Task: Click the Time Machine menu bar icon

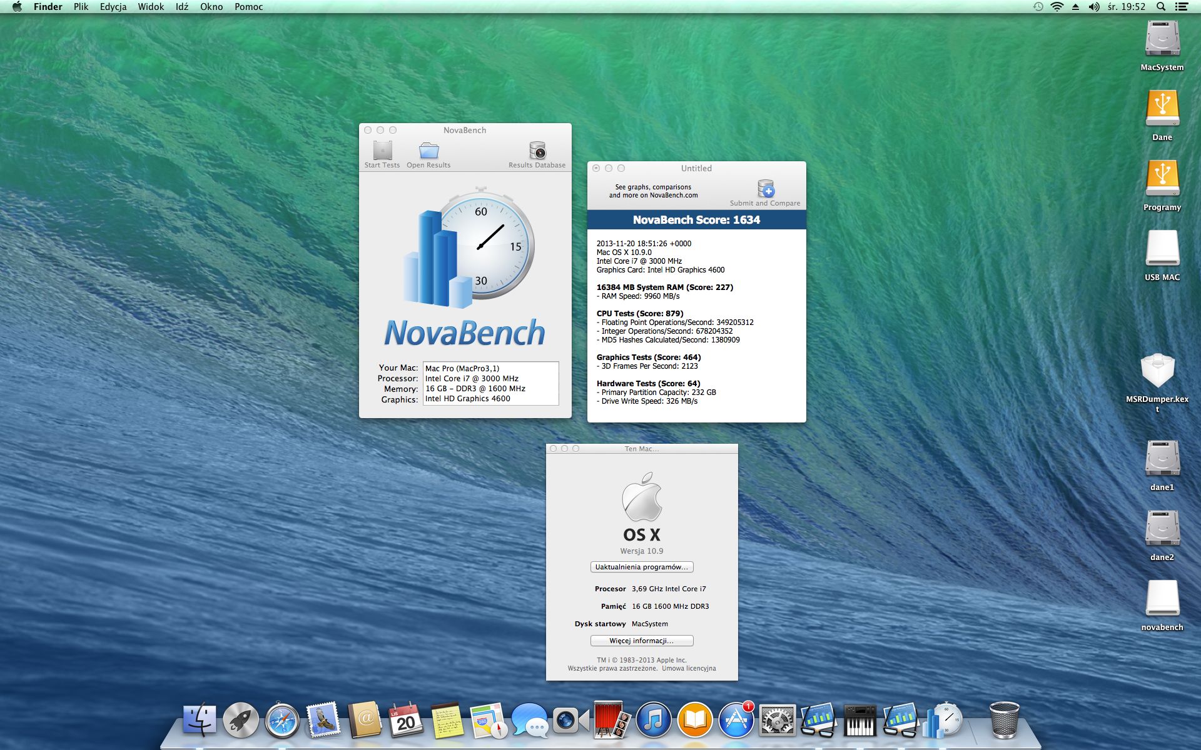Action: click(1038, 7)
